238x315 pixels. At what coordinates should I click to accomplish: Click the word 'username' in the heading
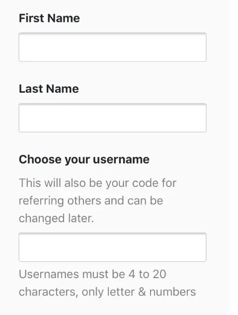121,159
